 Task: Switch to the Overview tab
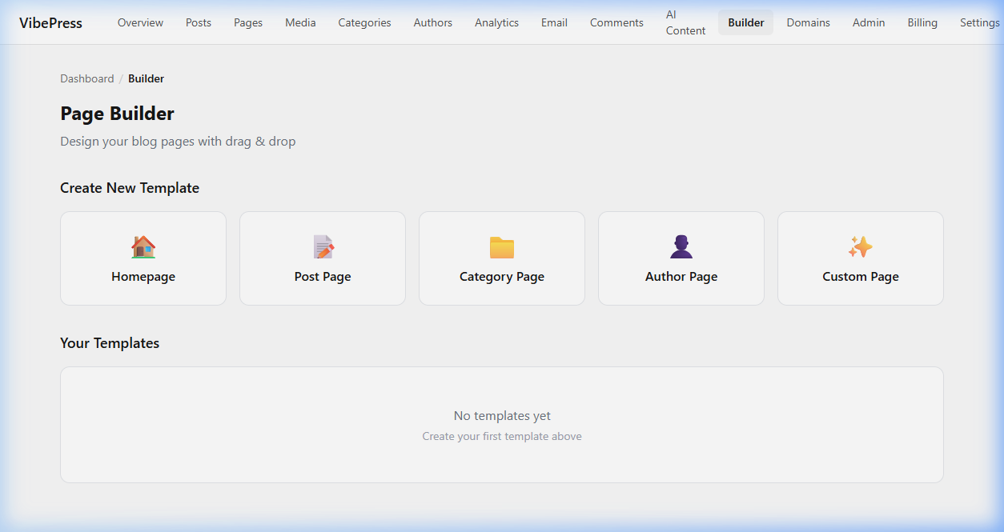point(140,22)
